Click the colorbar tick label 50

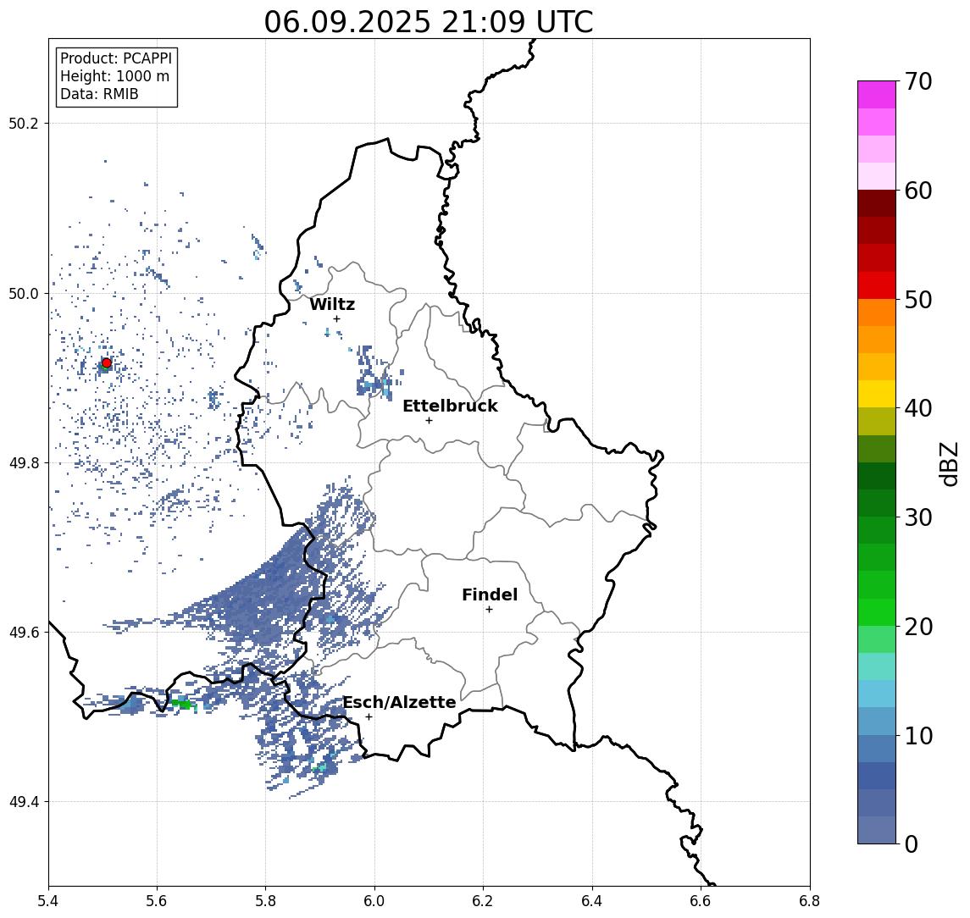(x=918, y=300)
